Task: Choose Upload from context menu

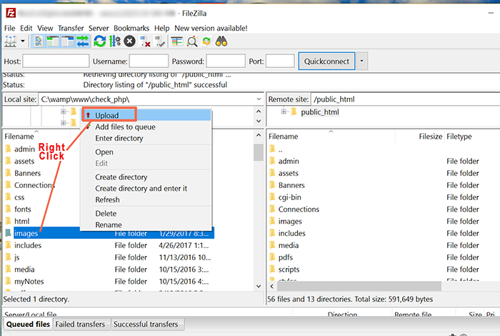Action: tap(146, 115)
